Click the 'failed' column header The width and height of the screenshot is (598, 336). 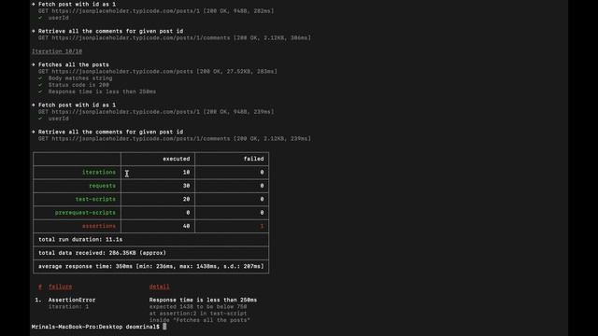click(x=253, y=159)
